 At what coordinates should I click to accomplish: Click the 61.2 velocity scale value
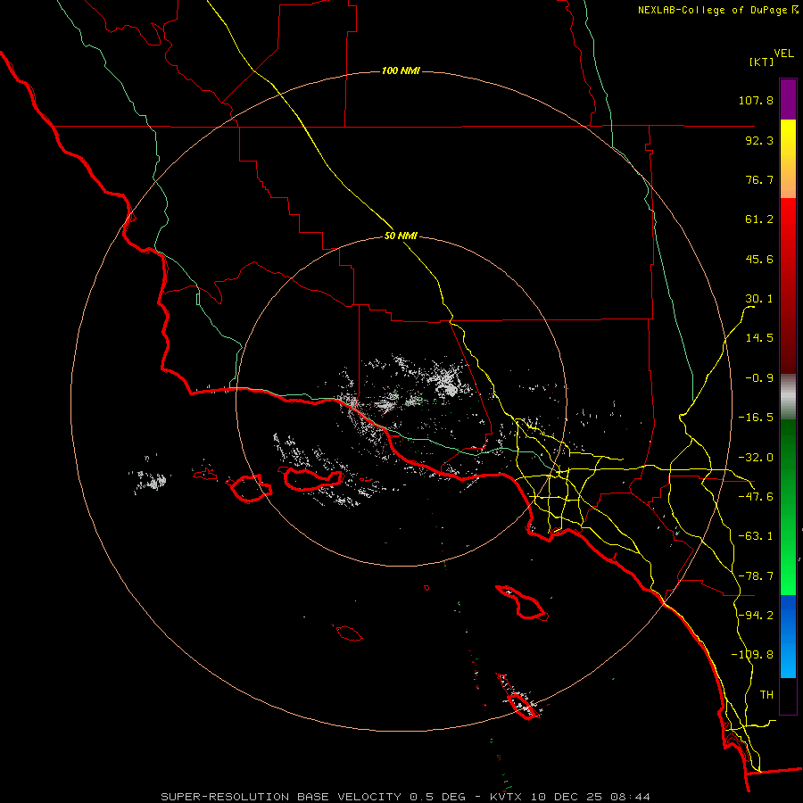(x=759, y=219)
